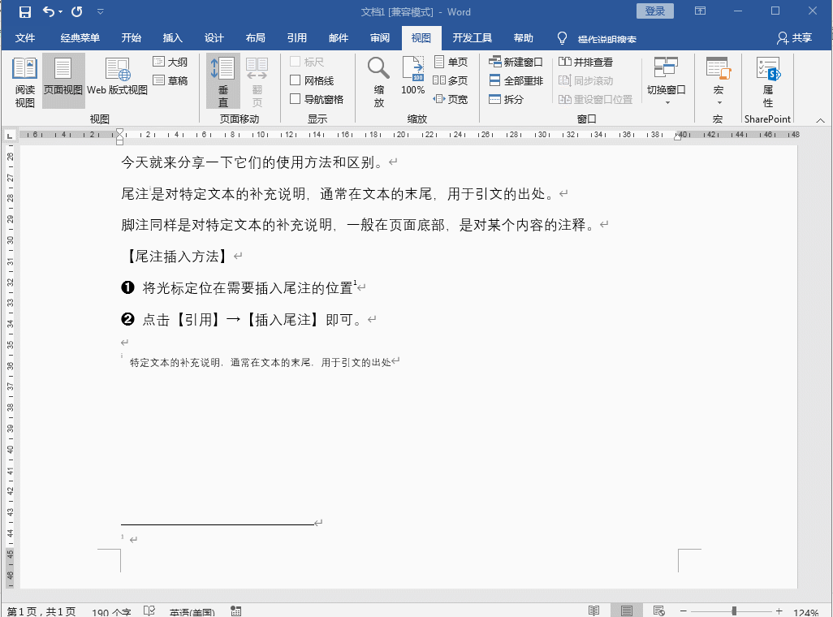Switch to the 开始 tab
The width and height of the screenshot is (833, 617).
[132, 38]
